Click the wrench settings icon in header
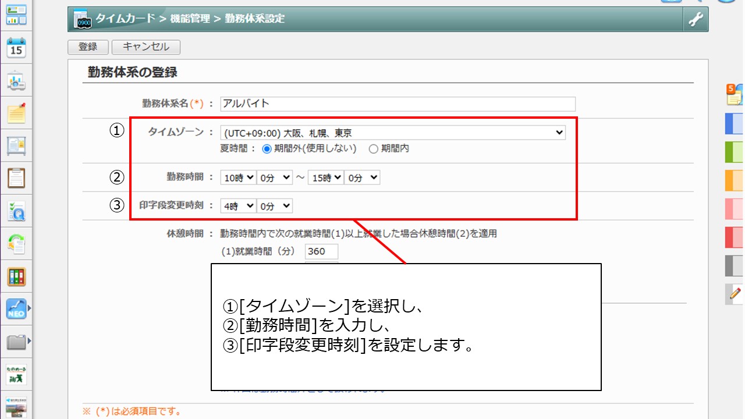 pos(696,19)
